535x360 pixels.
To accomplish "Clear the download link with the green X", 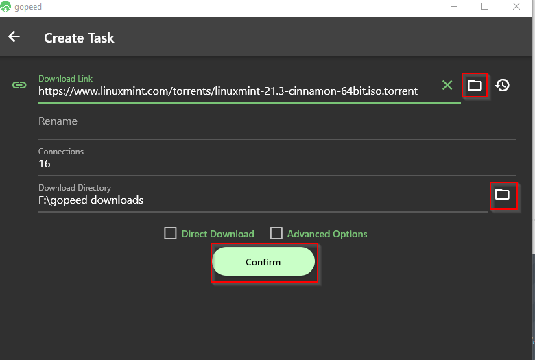I will [447, 85].
